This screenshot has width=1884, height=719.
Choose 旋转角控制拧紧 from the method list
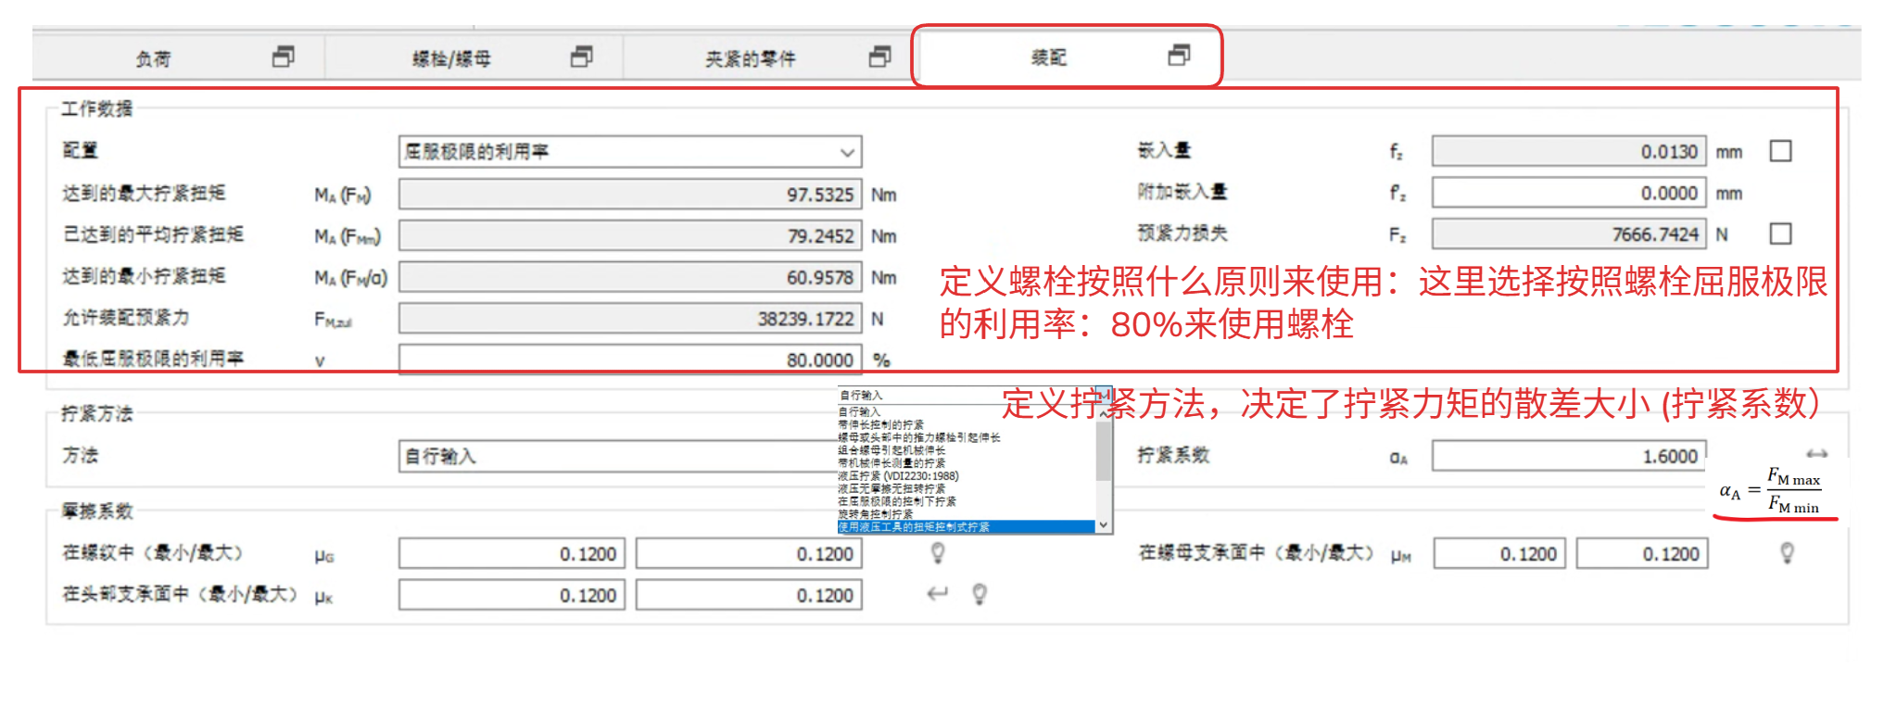[x=876, y=514]
